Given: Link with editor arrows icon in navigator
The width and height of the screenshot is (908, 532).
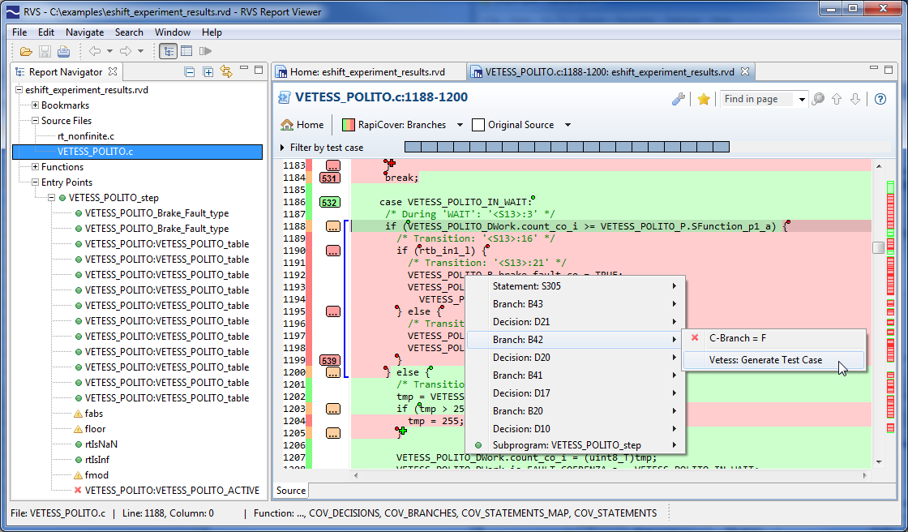Looking at the screenshot, I should 226,72.
